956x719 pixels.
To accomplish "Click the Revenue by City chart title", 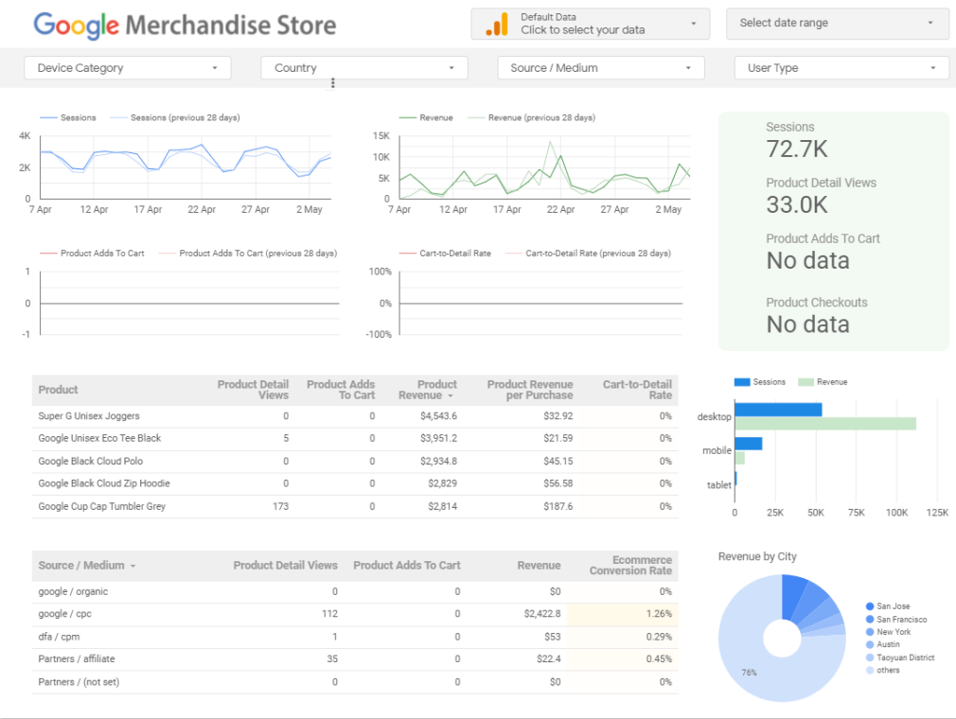I will pyautogui.click(x=757, y=557).
